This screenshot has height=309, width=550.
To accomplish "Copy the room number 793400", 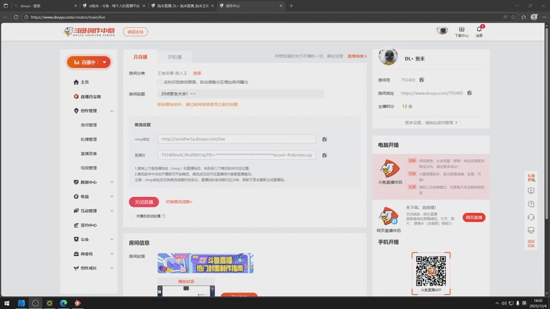I will [421, 80].
